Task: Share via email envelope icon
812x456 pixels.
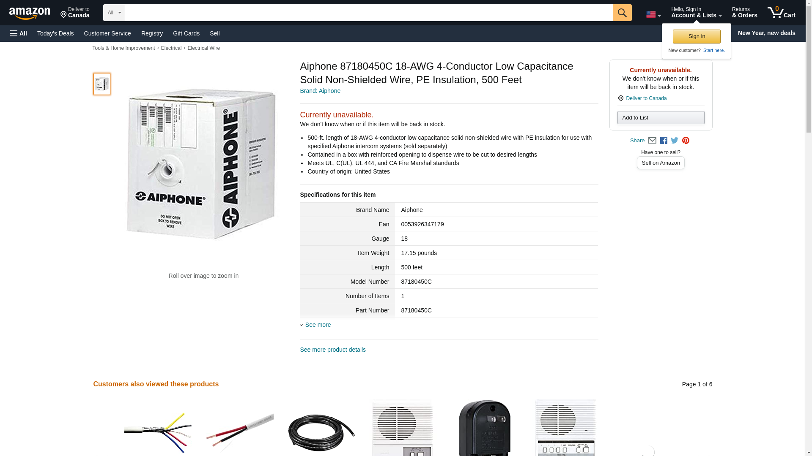Action: (x=652, y=141)
